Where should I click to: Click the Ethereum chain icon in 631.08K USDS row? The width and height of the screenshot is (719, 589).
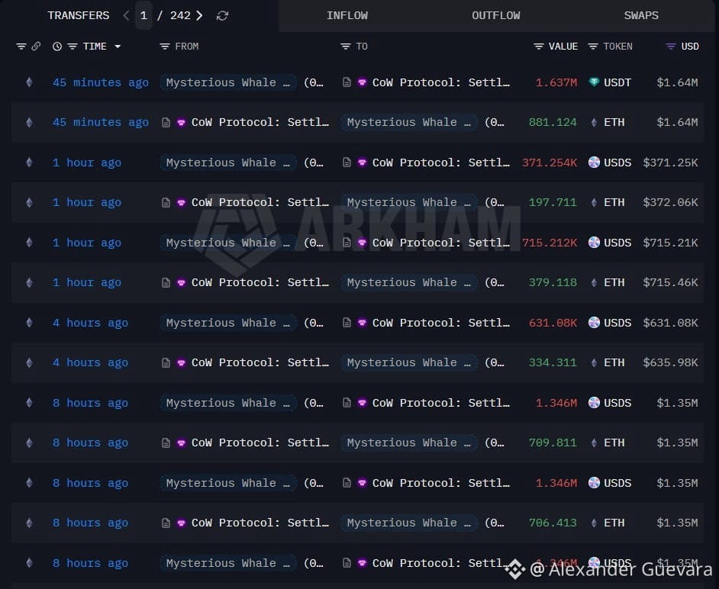(x=29, y=323)
